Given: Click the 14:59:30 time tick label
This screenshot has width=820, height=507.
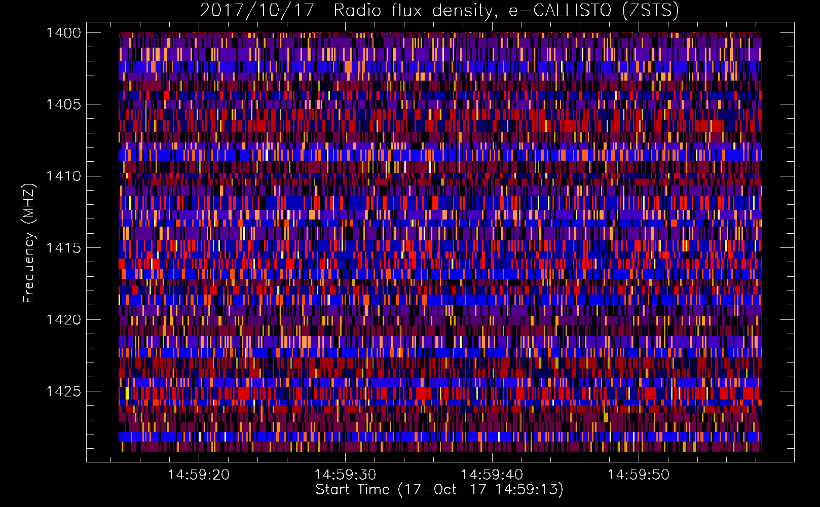Looking at the screenshot, I should click(345, 475).
